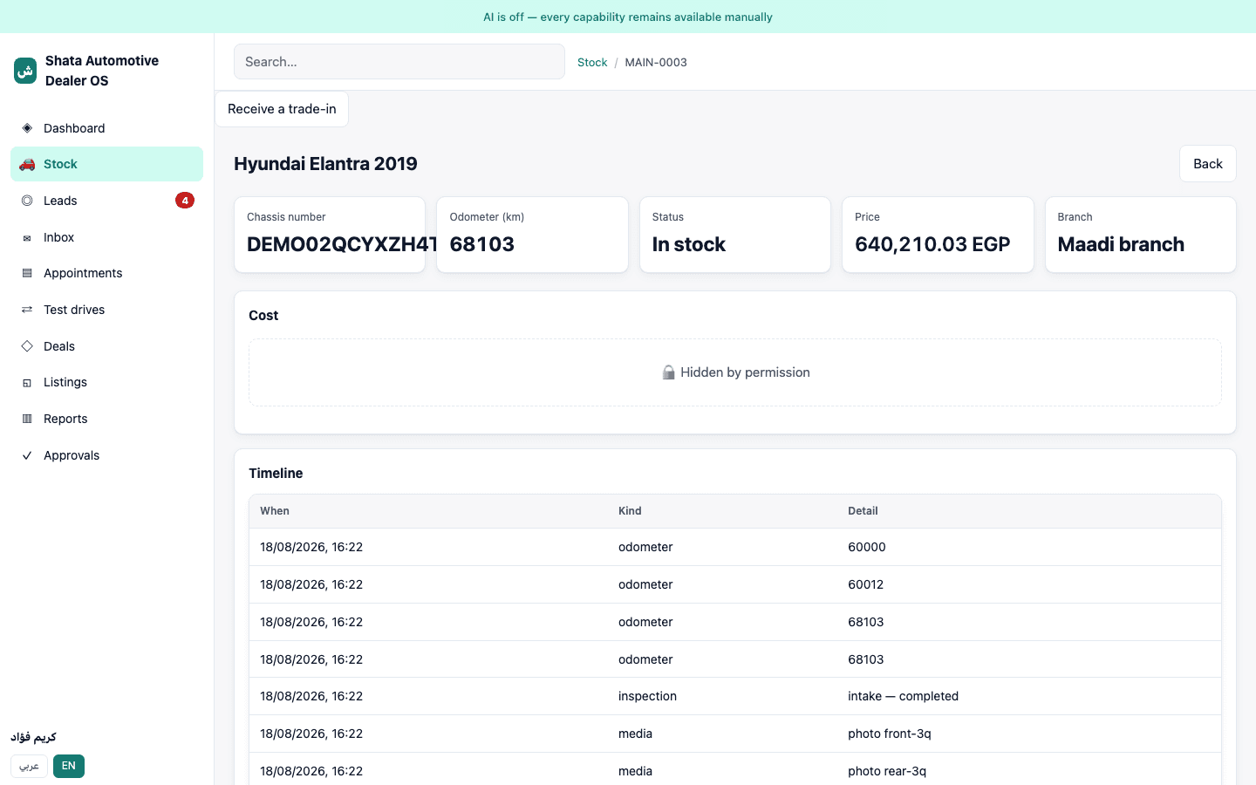Screen dimensions: 1256x785
Task: Click the Reports columns icon
Action: [27, 419]
